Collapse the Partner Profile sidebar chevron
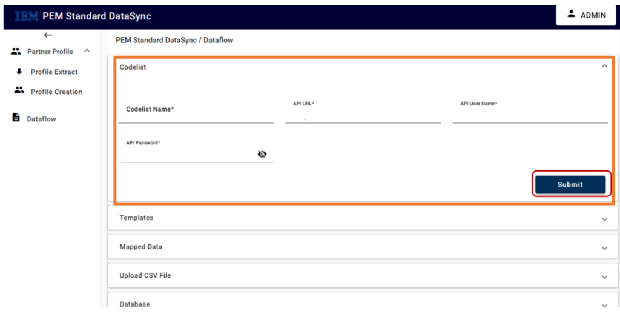This screenshot has width=620, height=314. pyautogui.click(x=87, y=51)
